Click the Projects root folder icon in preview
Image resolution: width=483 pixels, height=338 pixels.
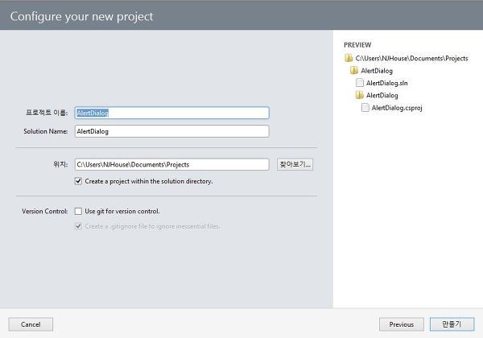pos(349,58)
